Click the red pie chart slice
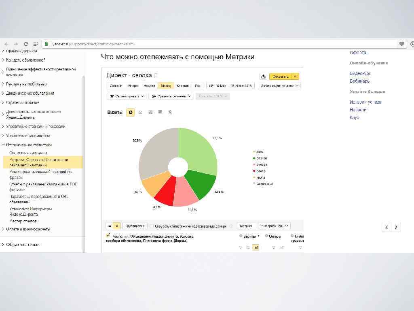Viewport: 414px width, 311px height. pos(166,192)
